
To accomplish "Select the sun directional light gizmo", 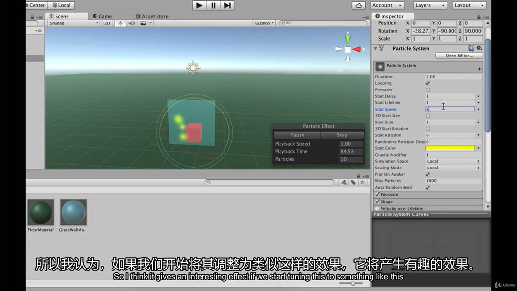I will [x=193, y=68].
